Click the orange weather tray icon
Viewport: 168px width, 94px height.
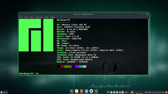pos(132,92)
